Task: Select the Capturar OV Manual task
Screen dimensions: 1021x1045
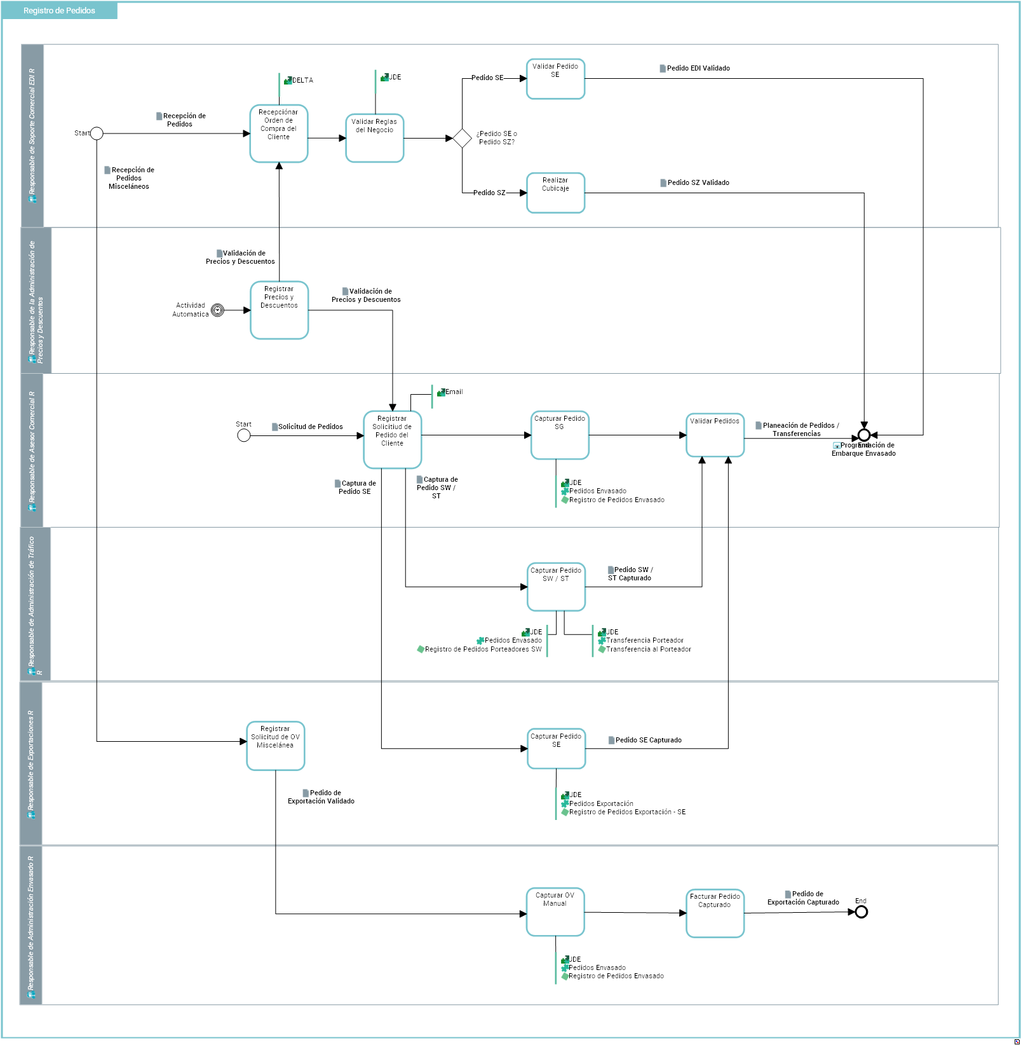Action: click(x=555, y=912)
